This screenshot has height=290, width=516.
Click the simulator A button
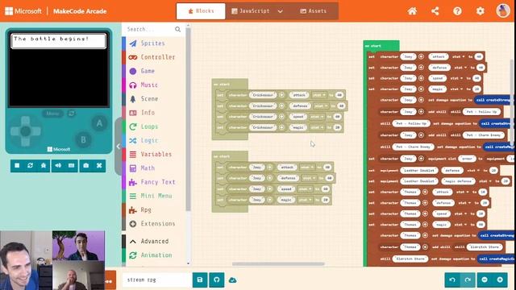pyautogui.click(x=99, y=123)
